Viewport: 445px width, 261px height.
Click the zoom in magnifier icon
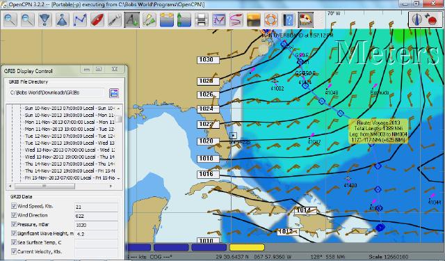tap(10, 20)
